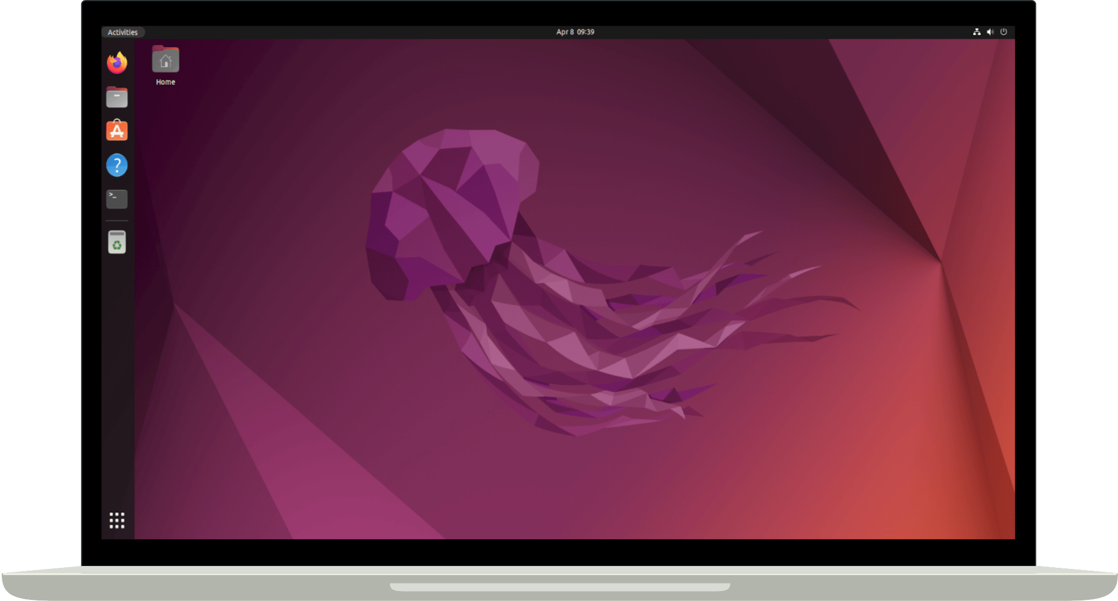This screenshot has width=1118, height=601.
Task: Click the volume speaker icon
Action: click(990, 32)
